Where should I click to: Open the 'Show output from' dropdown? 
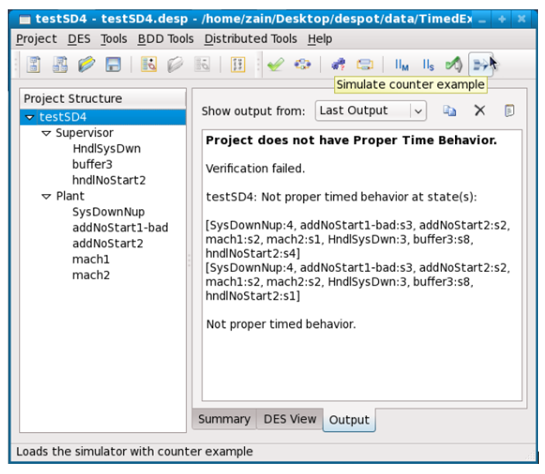371,111
